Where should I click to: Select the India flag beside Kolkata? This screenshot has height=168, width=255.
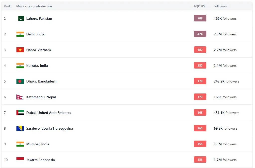[x=20, y=66]
